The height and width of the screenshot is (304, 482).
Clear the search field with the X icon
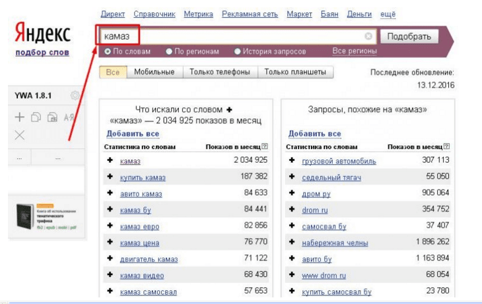tap(368, 36)
